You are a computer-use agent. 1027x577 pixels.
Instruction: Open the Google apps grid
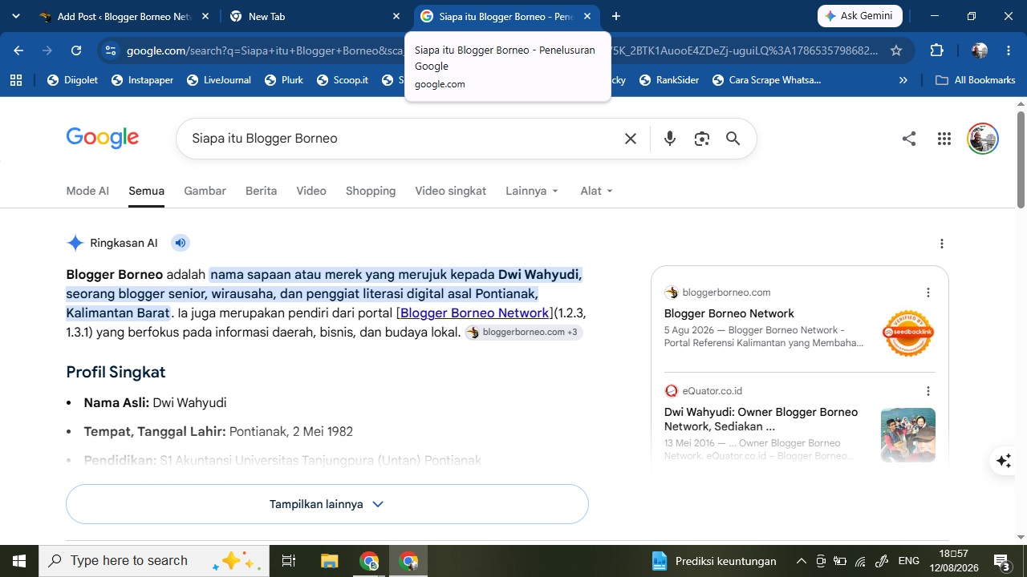tap(944, 139)
